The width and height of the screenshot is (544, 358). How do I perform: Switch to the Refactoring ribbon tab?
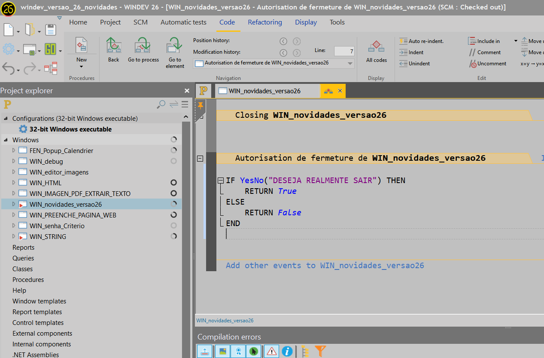coord(265,22)
